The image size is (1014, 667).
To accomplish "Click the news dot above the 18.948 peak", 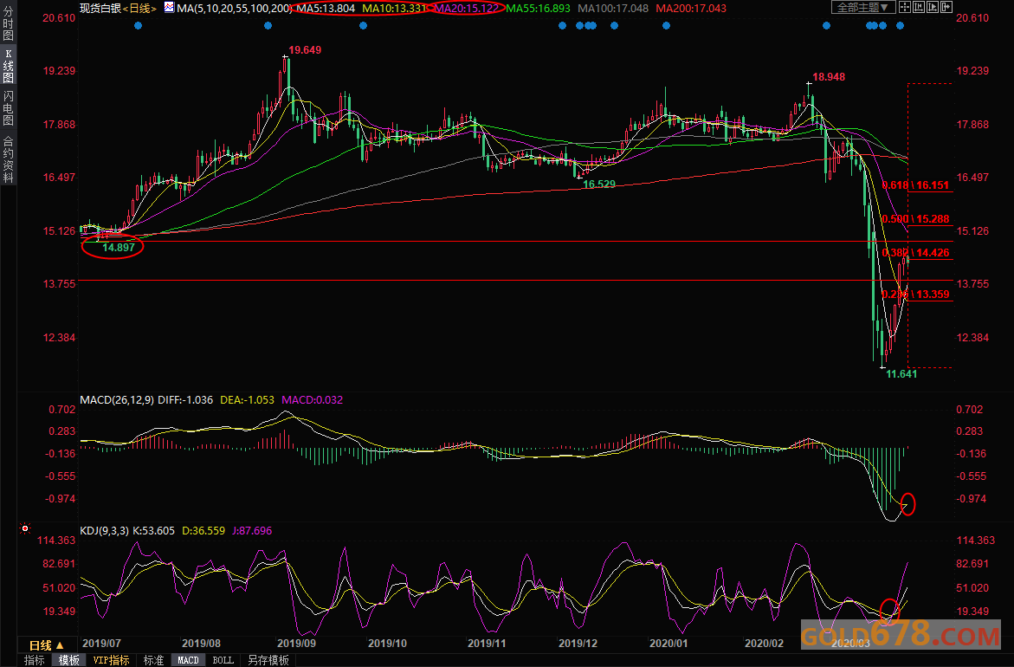I will click(826, 26).
